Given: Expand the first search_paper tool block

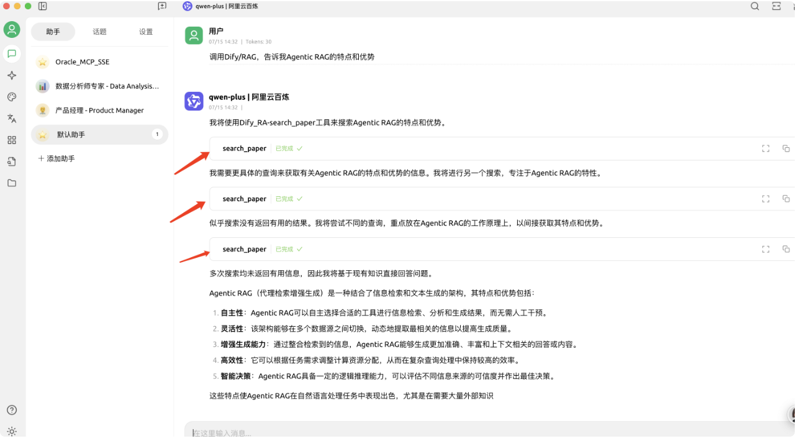Looking at the screenshot, I should pos(765,148).
